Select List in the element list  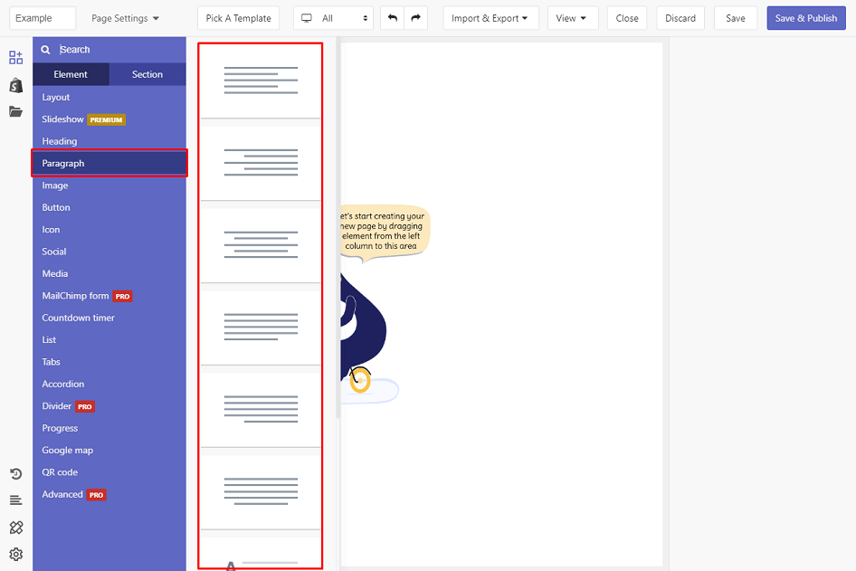109,340
